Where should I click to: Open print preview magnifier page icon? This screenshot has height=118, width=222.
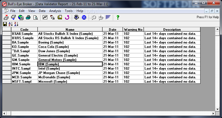(x=35, y=17)
